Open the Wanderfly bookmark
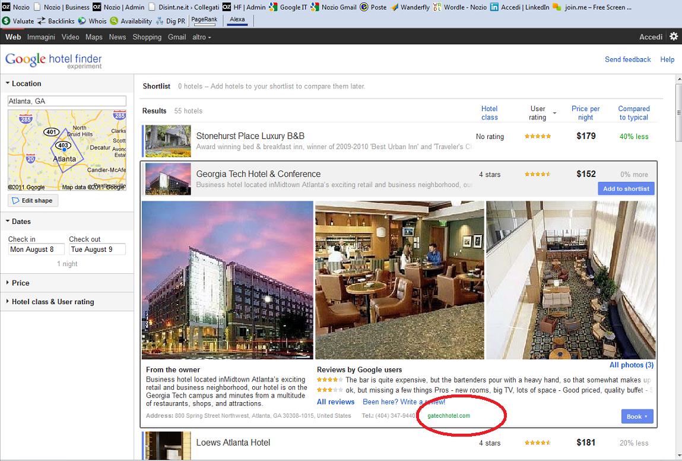This screenshot has height=461, width=682. [410, 7]
